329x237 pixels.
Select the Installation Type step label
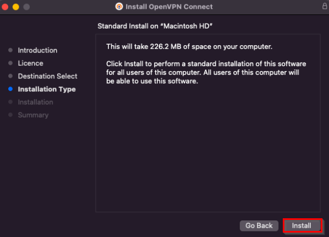click(47, 89)
